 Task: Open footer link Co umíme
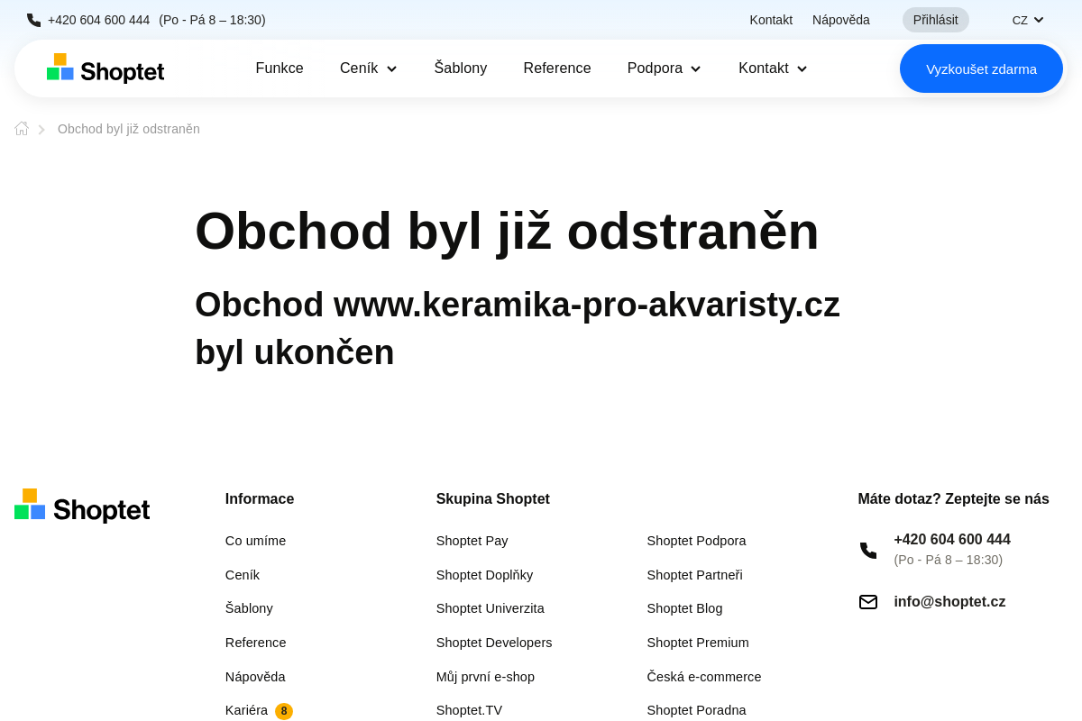coord(256,541)
